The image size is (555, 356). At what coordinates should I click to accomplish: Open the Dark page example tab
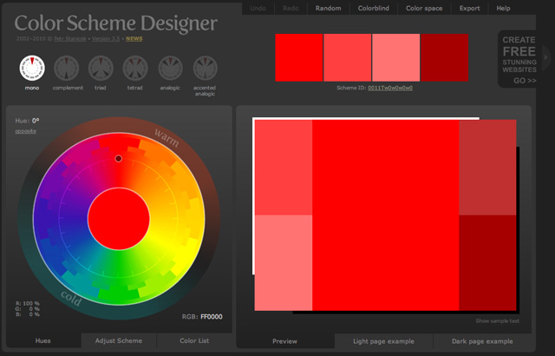pos(480,341)
